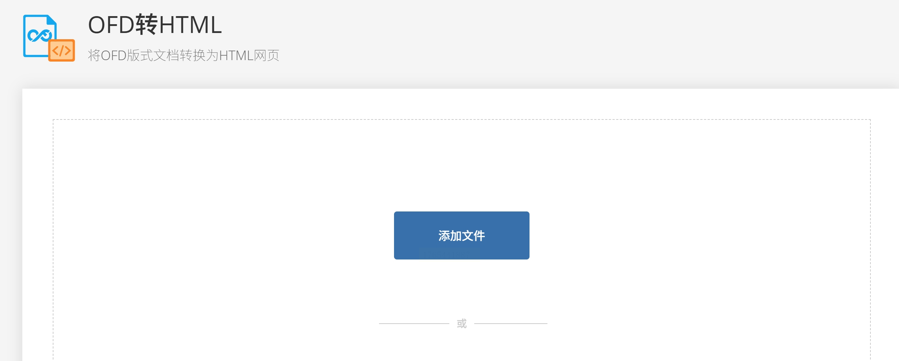The image size is (899, 361).
Task: Click the subtitle "将OFD版式文档转换为HTML网页"
Action: pos(183,55)
